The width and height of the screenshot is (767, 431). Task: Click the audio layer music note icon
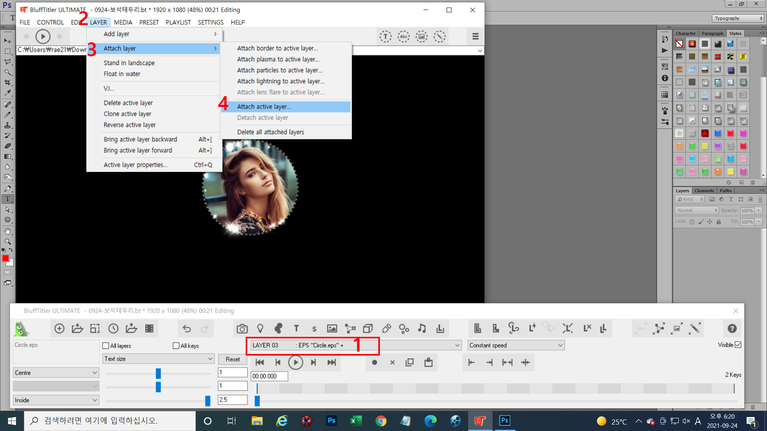pos(422,328)
